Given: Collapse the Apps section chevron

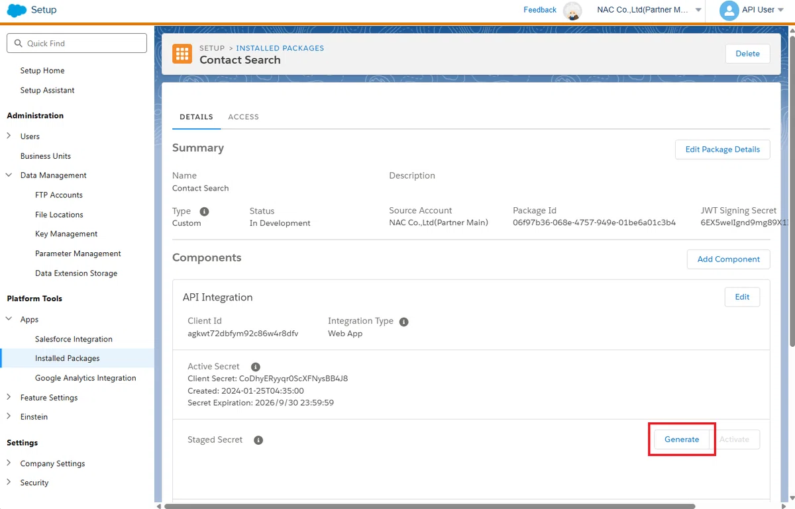Looking at the screenshot, I should pos(9,320).
